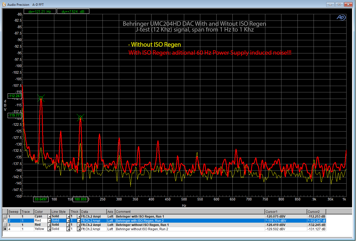Click the Hz X-axis label
This screenshot has width=356, height=241.
(184, 205)
